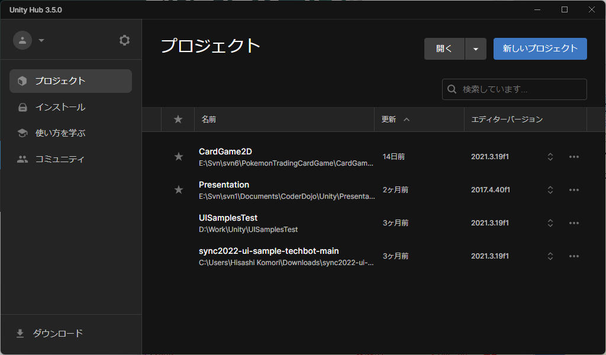The width and height of the screenshot is (606, 355).
Task: Open the options menu for sync2022-ui-sample-techbot-main
Action: click(573, 256)
